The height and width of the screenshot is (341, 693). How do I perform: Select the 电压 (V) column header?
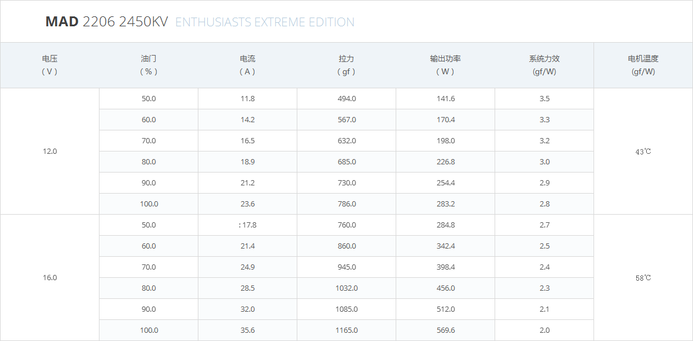pos(50,65)
